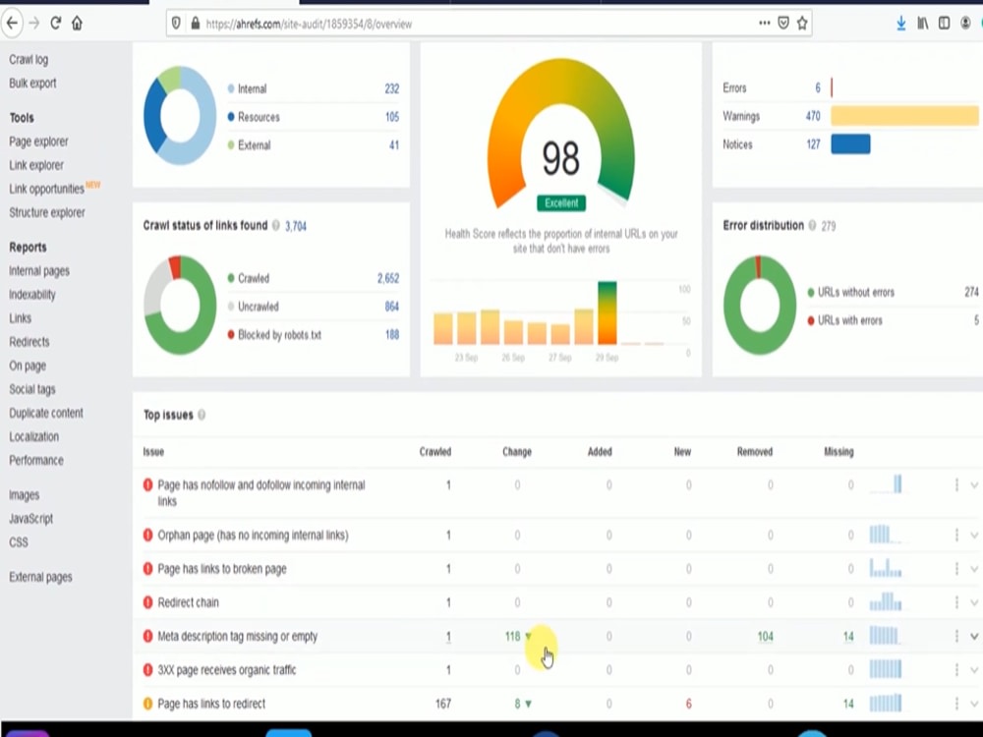The width and height of the screenshot is (983, 737).
Task: Click info icon beside Error distribution
Action: point(813,226)
